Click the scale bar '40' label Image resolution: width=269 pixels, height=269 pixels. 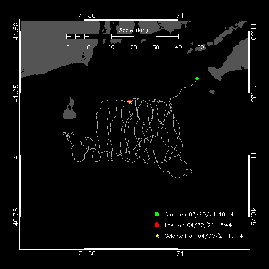[x=178, y=47]
